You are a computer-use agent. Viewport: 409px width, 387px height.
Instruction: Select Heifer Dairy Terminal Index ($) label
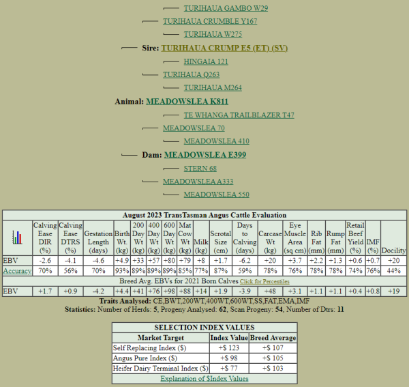[x=161, y=369]
